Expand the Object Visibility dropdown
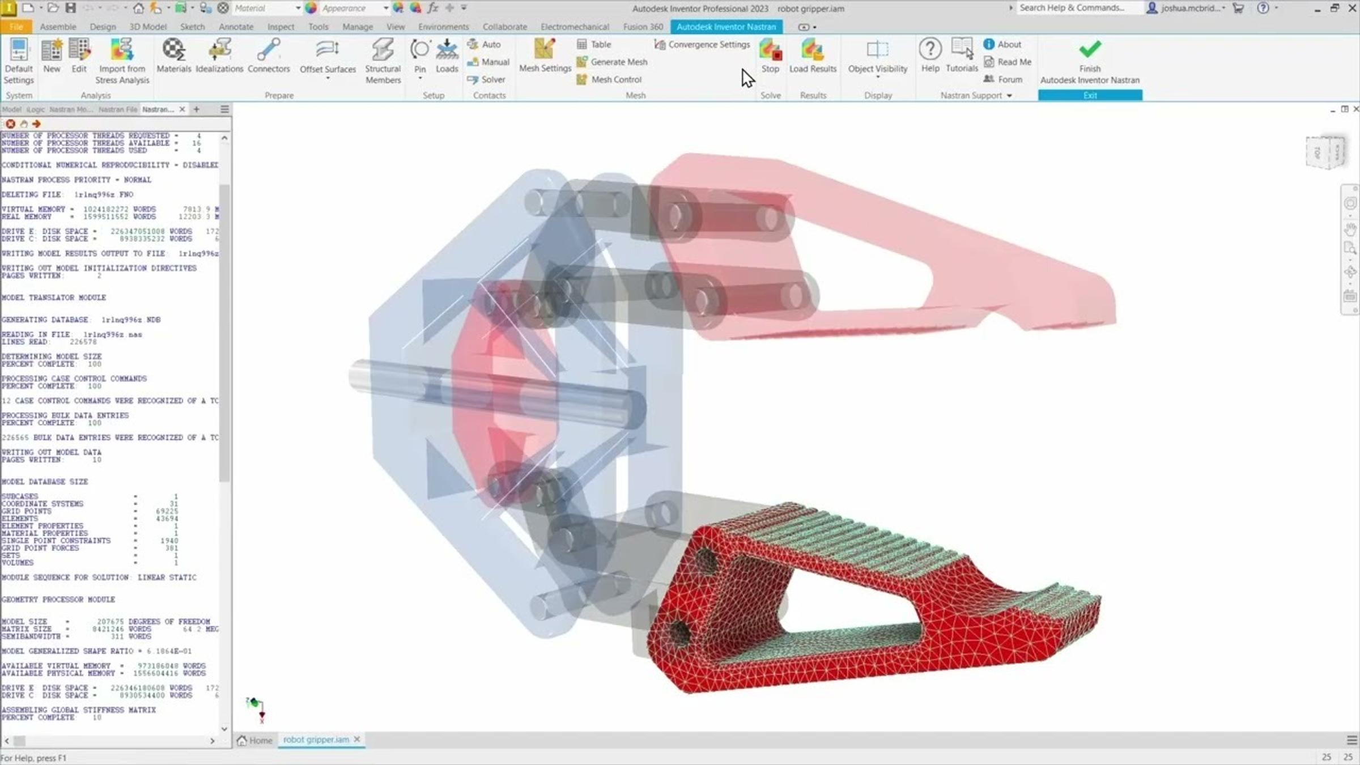This screenshot has height=765, width=1360. coord(877,78)
